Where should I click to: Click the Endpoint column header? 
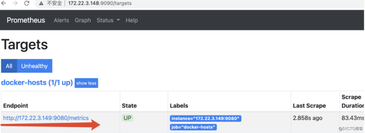click(16, 106)
